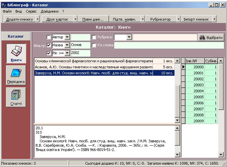Click current-row arrow marker beside 20000
The image size is (227, 167).
[x=183, y=67]
